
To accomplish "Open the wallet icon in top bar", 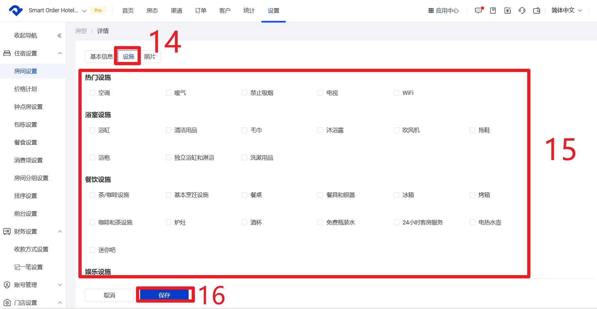I will (x=536, y=11).
